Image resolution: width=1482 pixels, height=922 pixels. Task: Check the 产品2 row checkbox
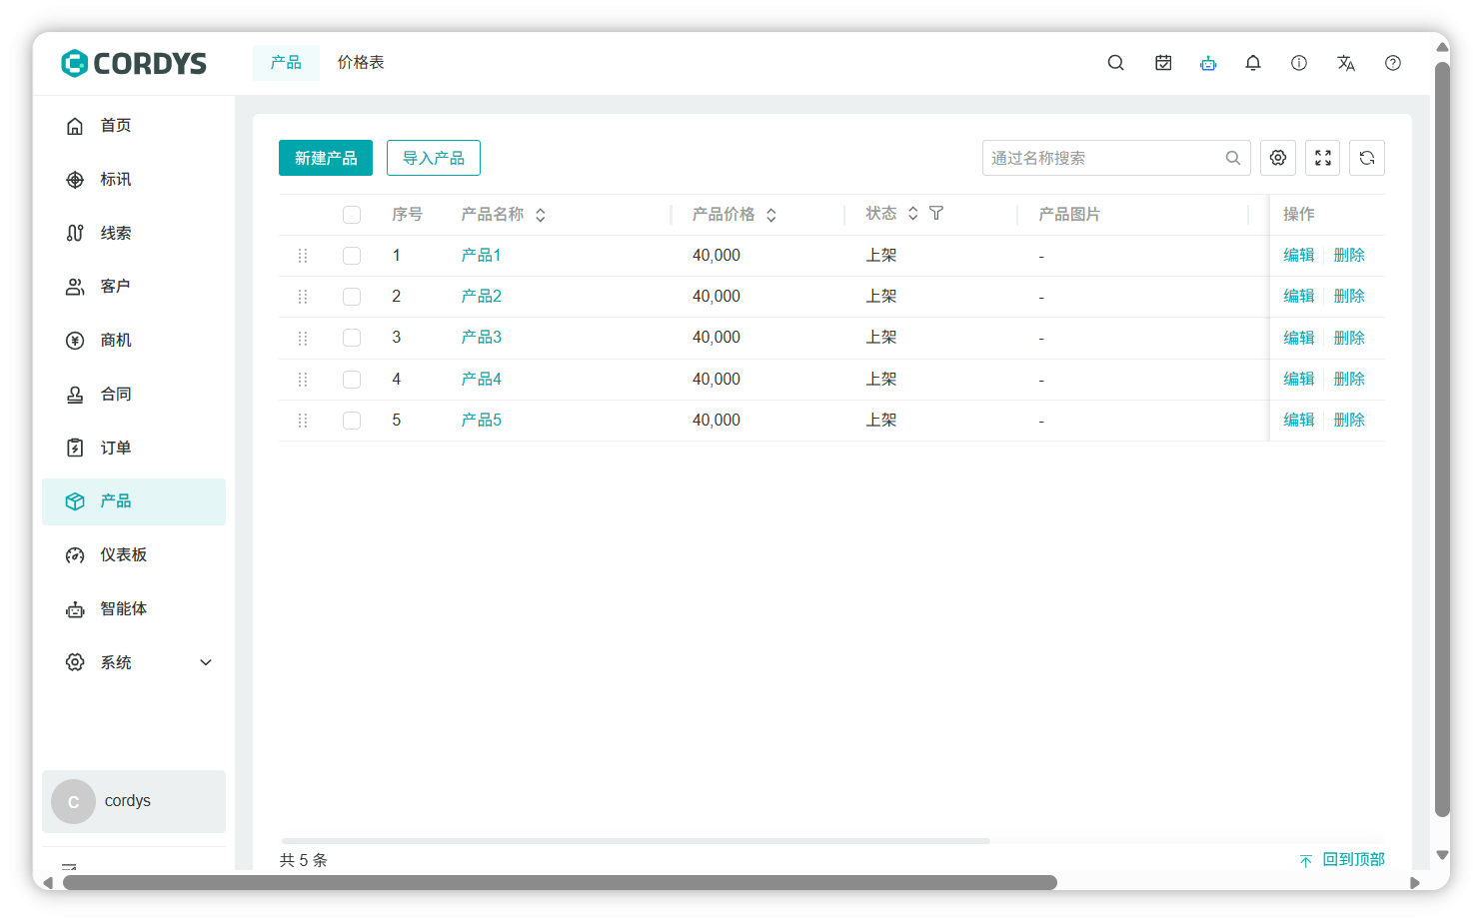[x=352, y=297]
